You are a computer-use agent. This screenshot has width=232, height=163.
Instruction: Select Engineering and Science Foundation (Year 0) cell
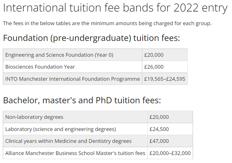[x=73, y=55]
